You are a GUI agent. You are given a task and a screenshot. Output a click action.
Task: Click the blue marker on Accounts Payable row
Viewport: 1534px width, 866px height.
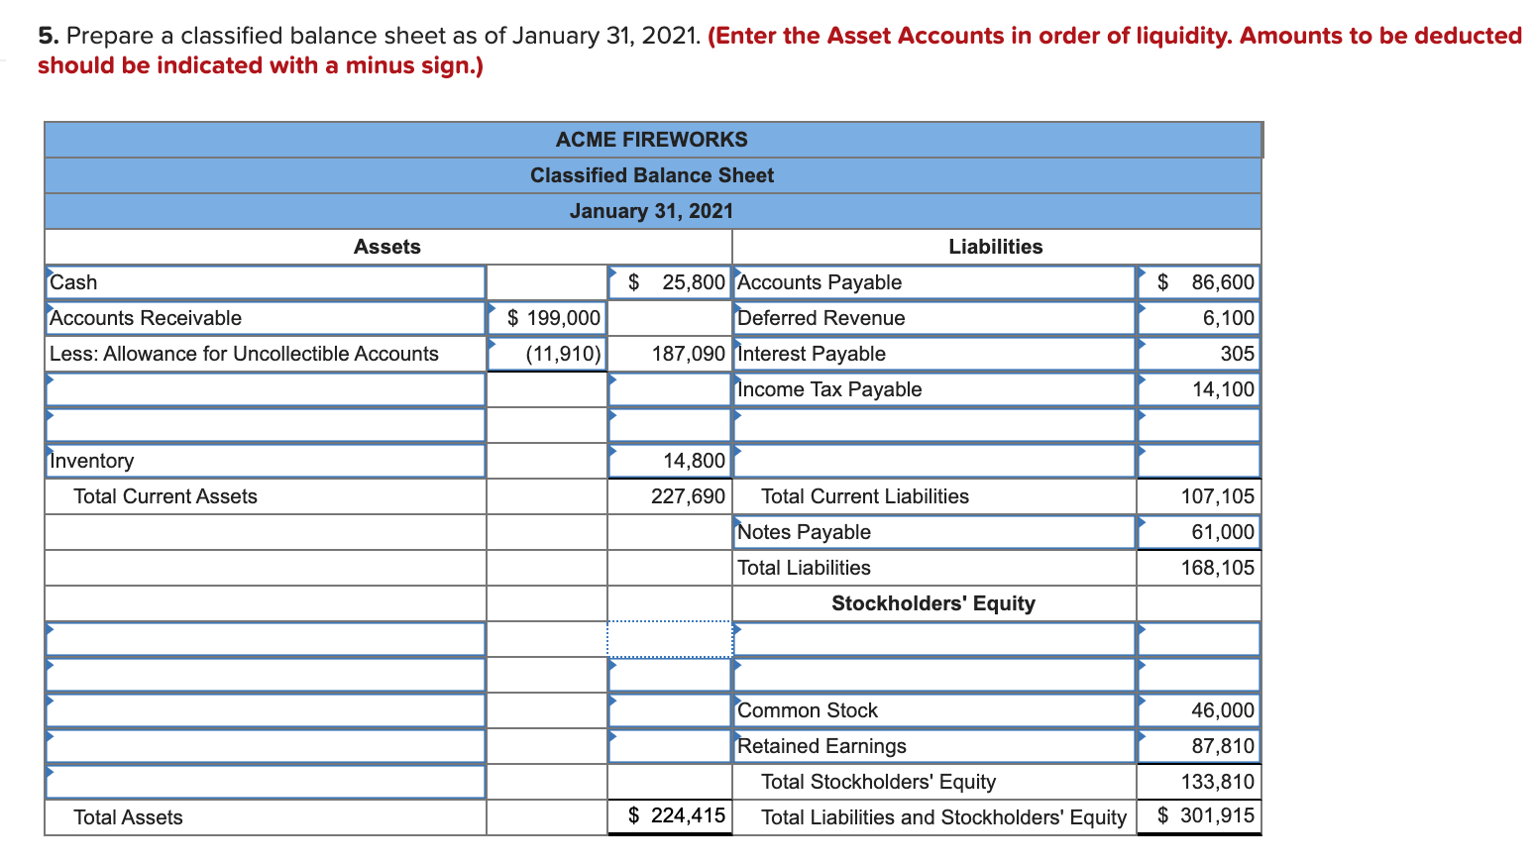pyautogui.click(x=736, y=273)
